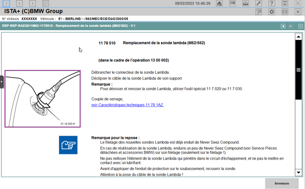Open the settings gear icon
This screenshot has width=305, height=189.
click(x=272, y=12)
